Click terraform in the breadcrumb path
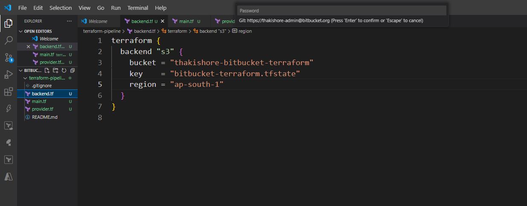 pyautogui.click(x=177, y=31)
